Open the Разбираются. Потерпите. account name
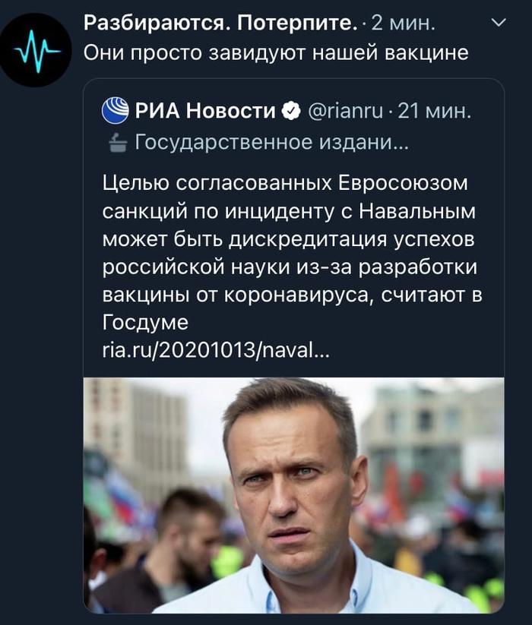Screen dimensions: 532x625 [220, 24]
